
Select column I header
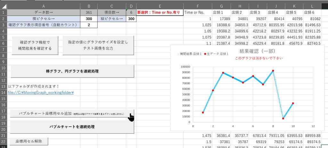[x=258, y=6]
